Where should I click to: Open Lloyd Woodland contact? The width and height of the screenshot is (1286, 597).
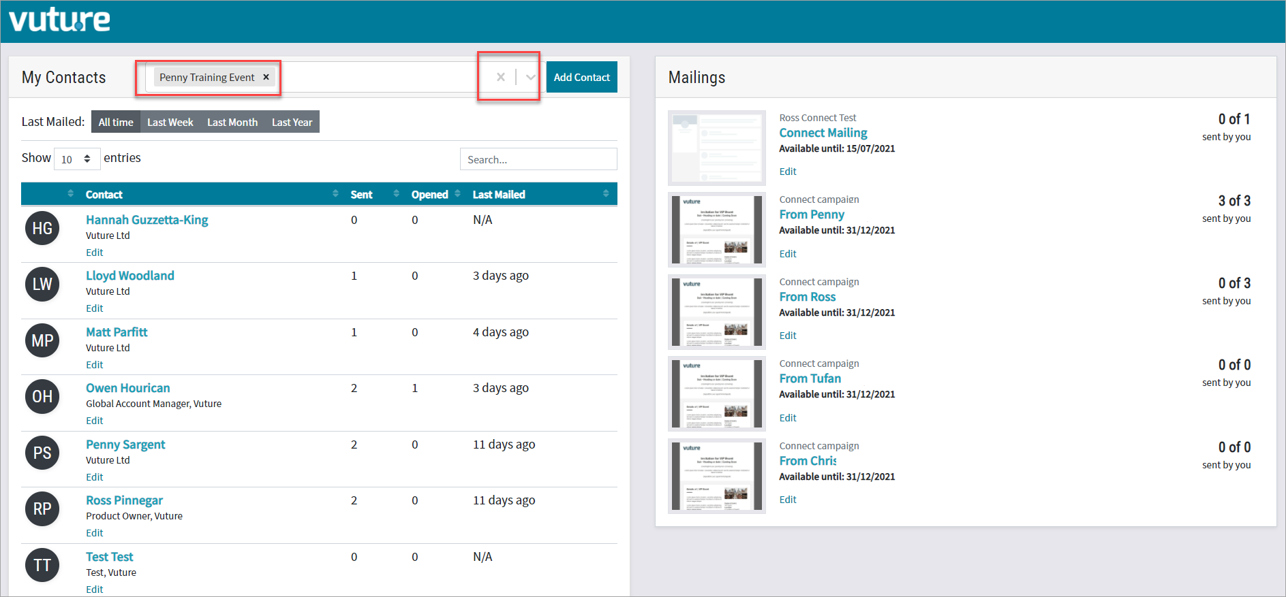(130, 276)
